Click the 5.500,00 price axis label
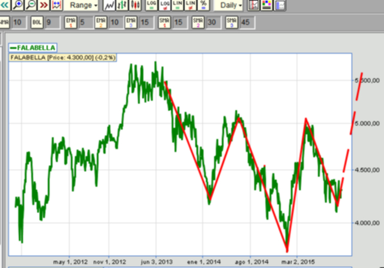Image resolution: width=384 pixels, height=268 pixels. [367, 81]
